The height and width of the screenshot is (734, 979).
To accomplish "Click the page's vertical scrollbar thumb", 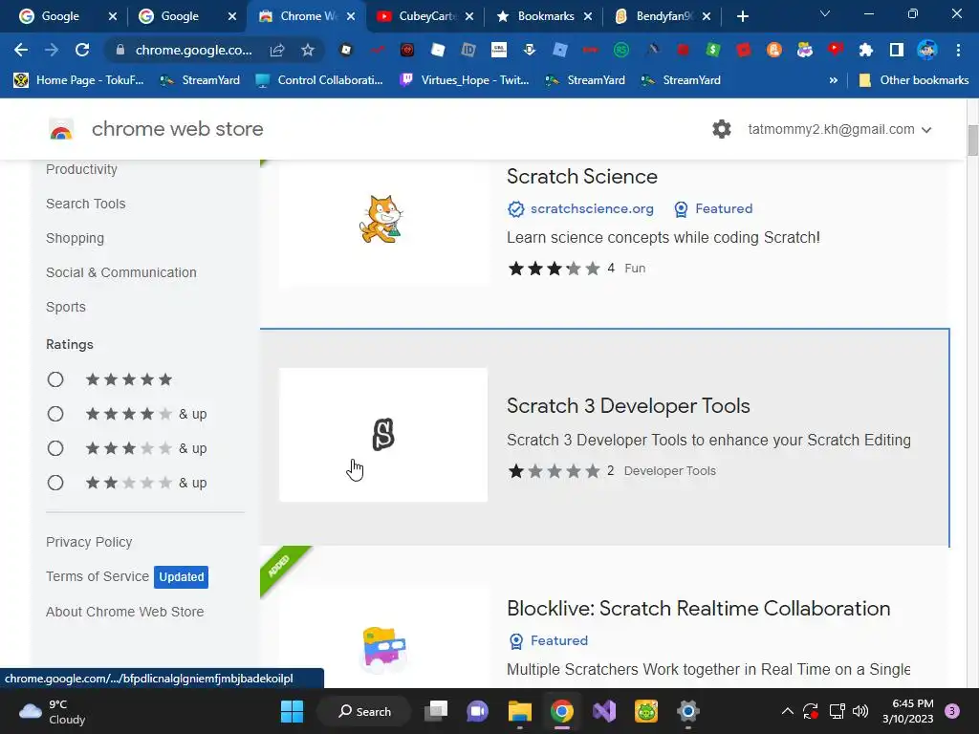I will point(972,140).
